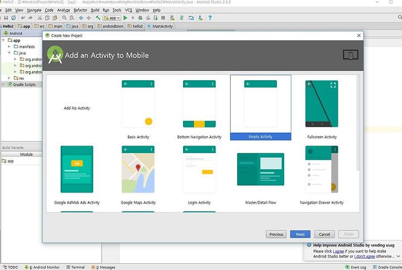Open the Terminal tool window tab
This screenshot has height=270, width=402.
pyautogui.click(x=75, y=267)
